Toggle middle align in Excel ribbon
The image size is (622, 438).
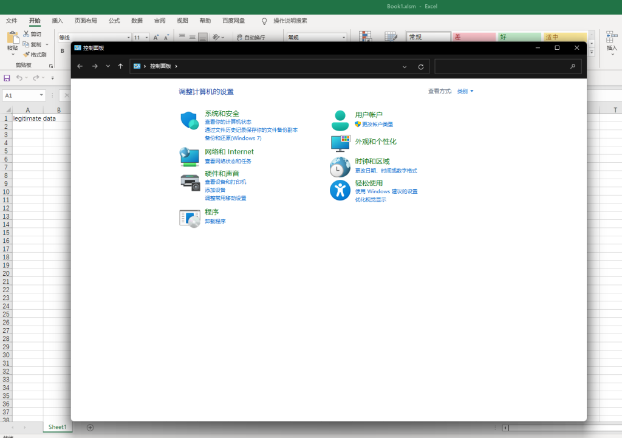point(193,37)
